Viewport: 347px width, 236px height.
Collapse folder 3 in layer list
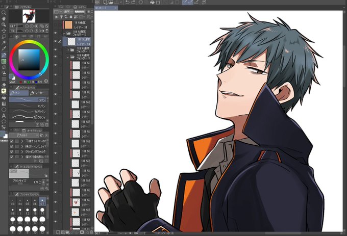click(x=68, y=58)
